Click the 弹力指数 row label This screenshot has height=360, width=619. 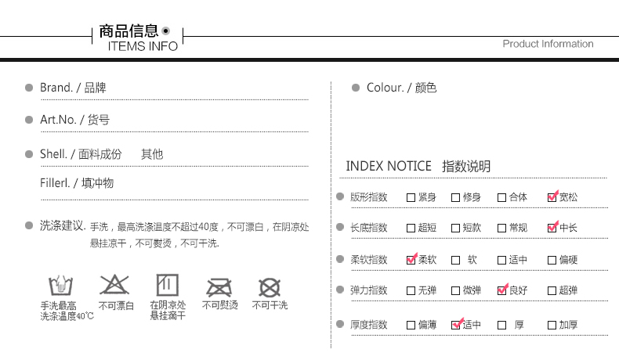pos(369,290)
